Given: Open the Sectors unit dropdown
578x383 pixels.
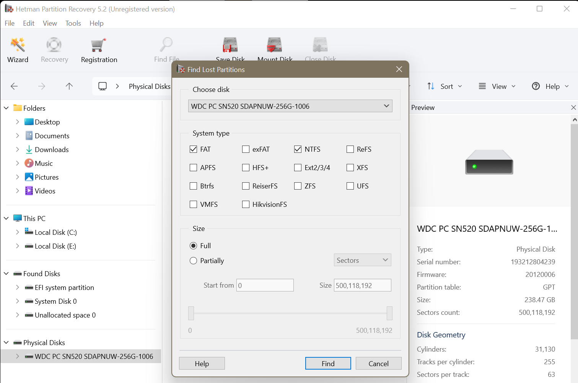Looking at the screenshot, I should point(363,260).
